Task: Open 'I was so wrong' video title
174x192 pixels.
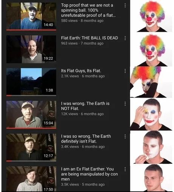Action: (86, 139)
